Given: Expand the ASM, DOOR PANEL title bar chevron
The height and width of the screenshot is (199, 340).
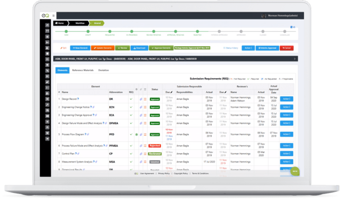Looking at the screenshot, I should tap(295, 59).
